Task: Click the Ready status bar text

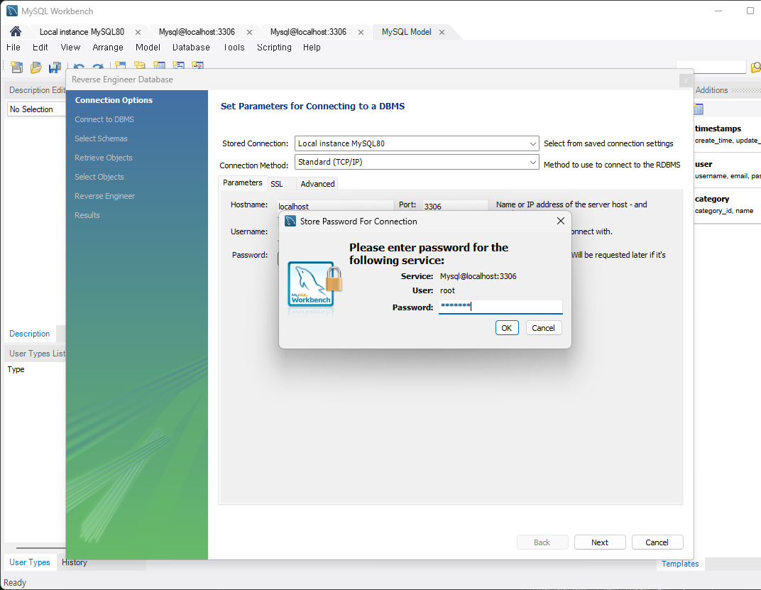Action: [15, 583]
